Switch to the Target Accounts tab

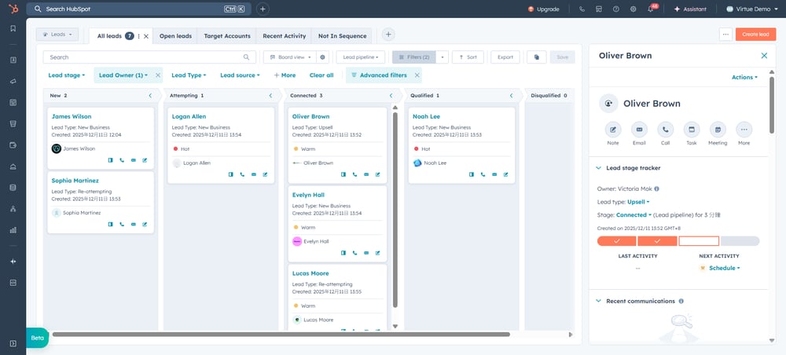coord(227,36)
